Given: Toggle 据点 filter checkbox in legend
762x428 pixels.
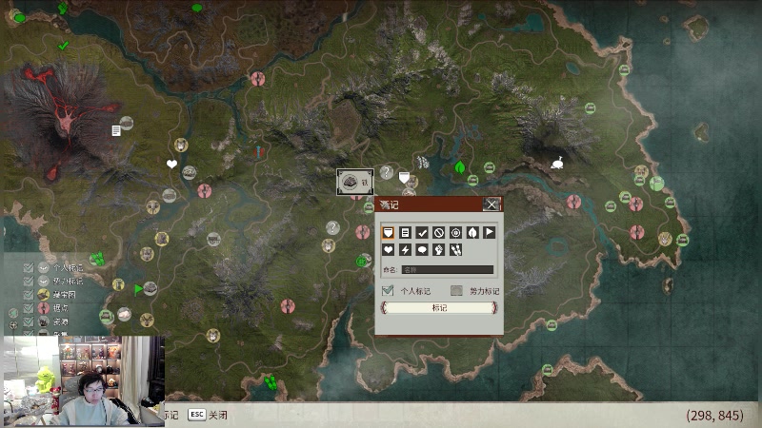Looking at the screenshot, I should 29,308.
